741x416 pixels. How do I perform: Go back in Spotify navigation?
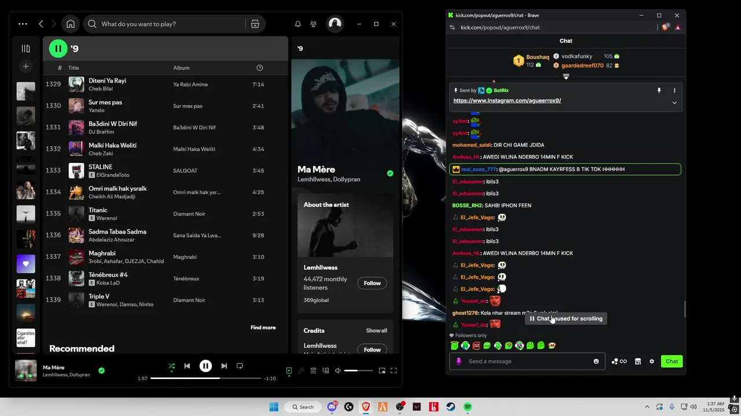41,24
